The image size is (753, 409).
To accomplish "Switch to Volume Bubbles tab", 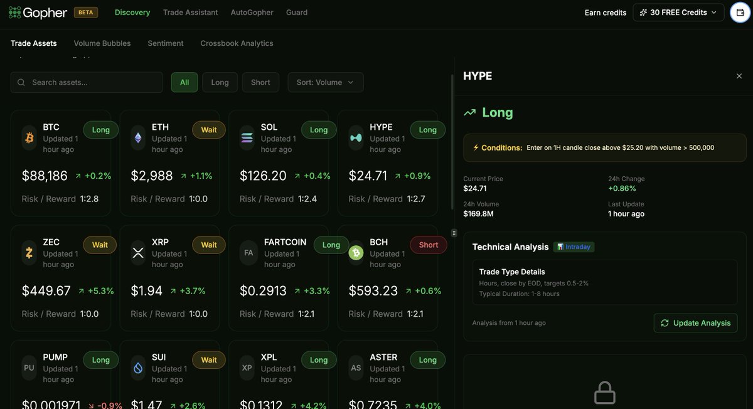I will pyautogui.click(x=102, y=43).
